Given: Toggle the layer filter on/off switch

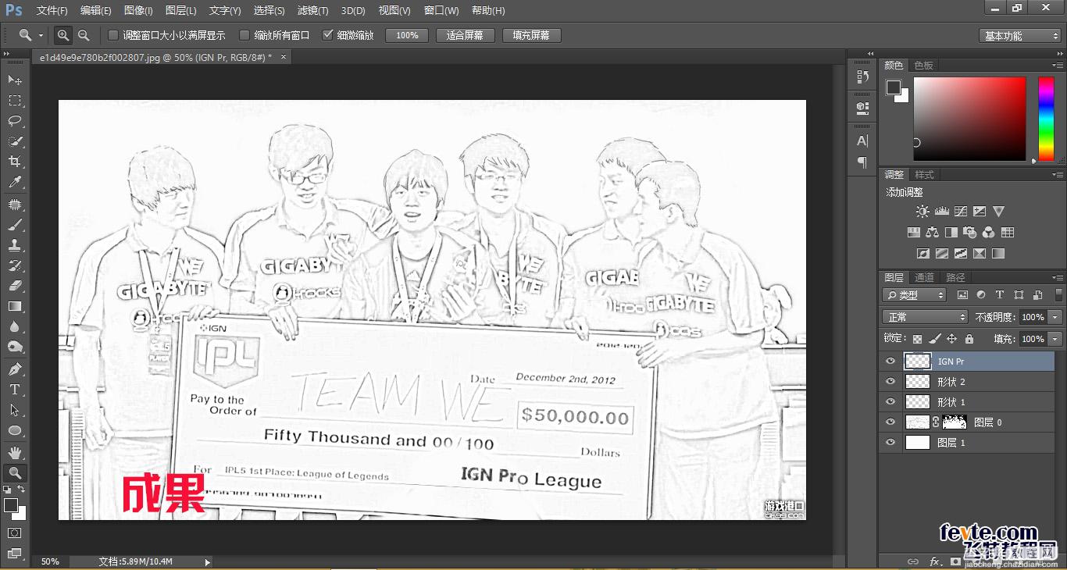Looking at the screenshot, I should click(1059, 295).
